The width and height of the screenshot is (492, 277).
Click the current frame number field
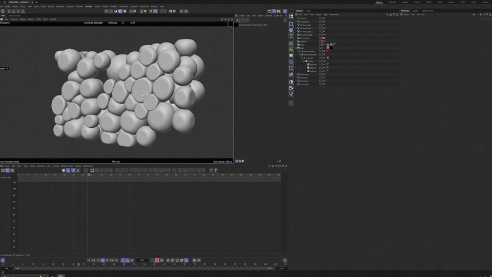click(x=142, y=261)
